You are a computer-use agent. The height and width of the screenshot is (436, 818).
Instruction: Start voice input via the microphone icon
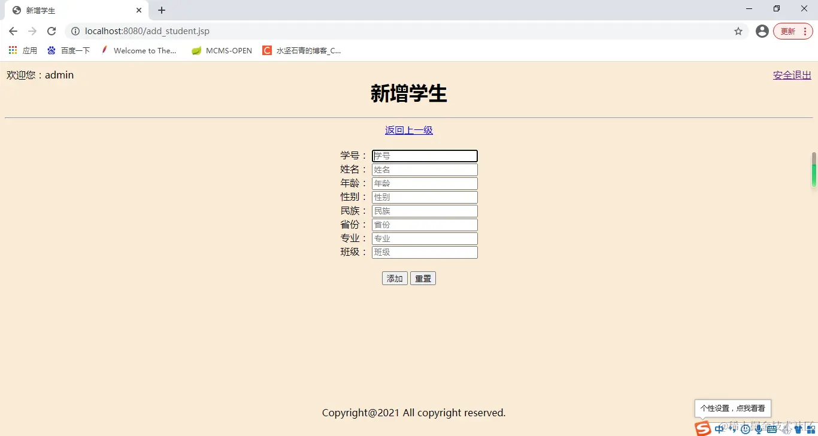point(758,429)
